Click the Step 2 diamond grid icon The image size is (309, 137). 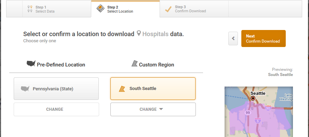pos(100,9)
